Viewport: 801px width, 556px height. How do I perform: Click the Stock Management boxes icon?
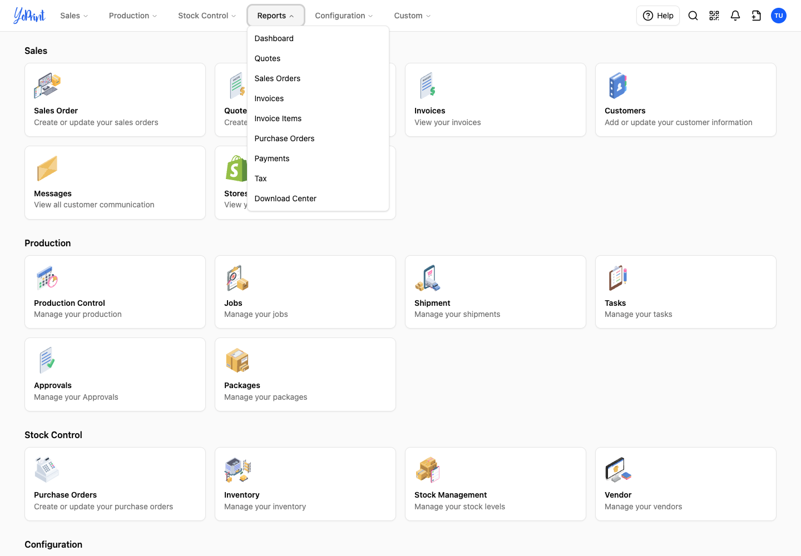[428, 470]
